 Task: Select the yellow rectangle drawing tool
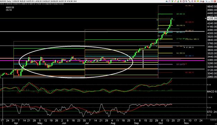198,1
